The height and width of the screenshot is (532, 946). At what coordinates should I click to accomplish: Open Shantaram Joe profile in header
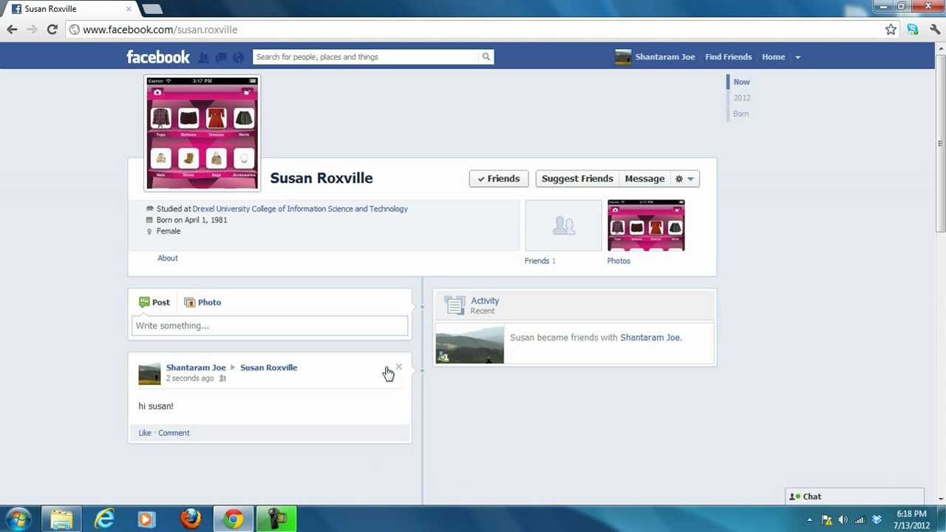coord(655,57)
